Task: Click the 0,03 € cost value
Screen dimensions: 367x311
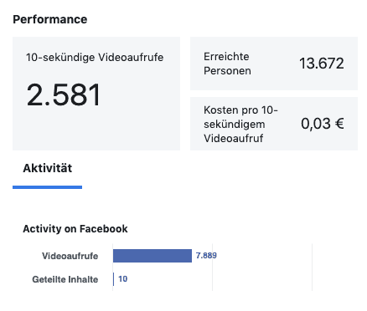Action: coord(323,124)
